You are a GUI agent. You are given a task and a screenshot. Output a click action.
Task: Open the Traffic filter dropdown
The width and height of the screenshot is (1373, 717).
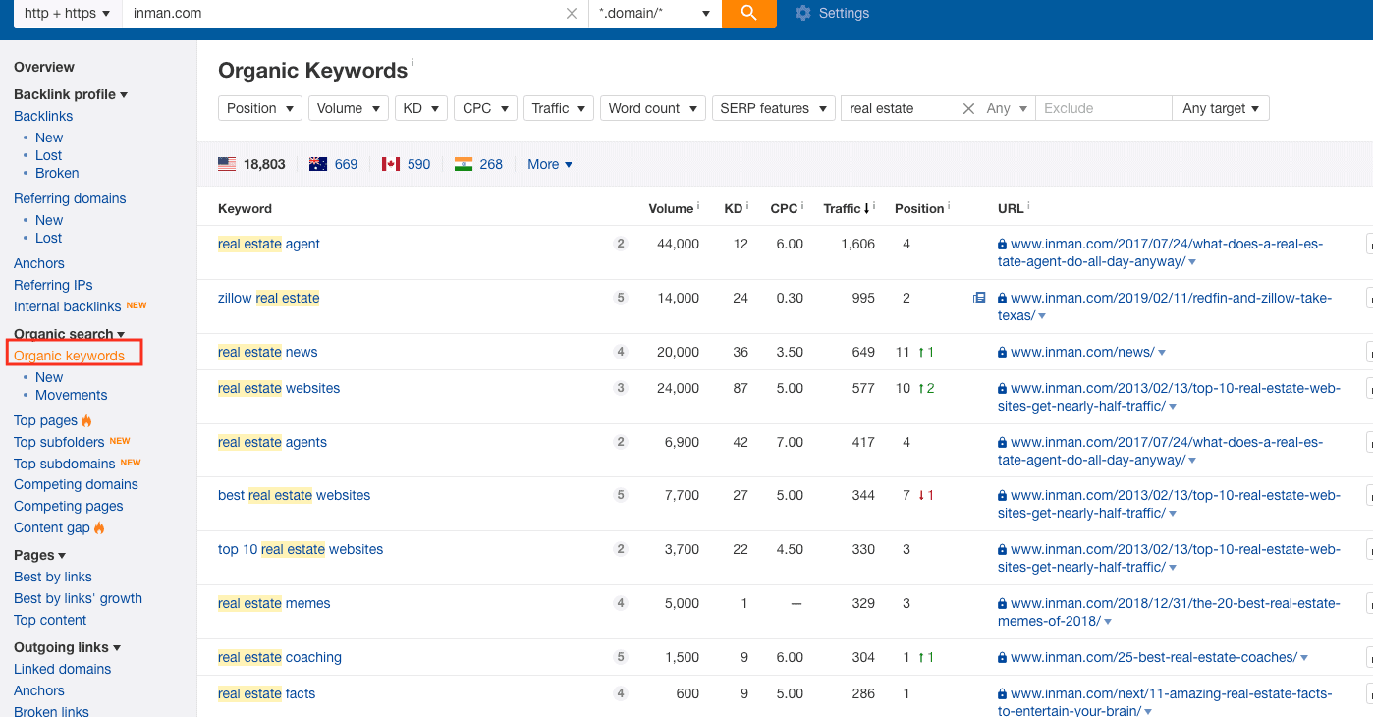[x=559, y=108]
